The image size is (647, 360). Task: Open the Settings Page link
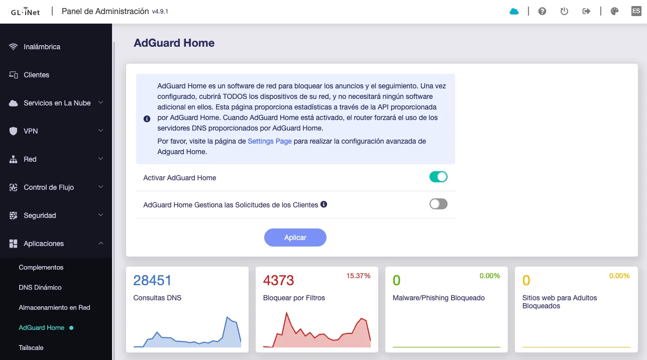tap(270, 141)
